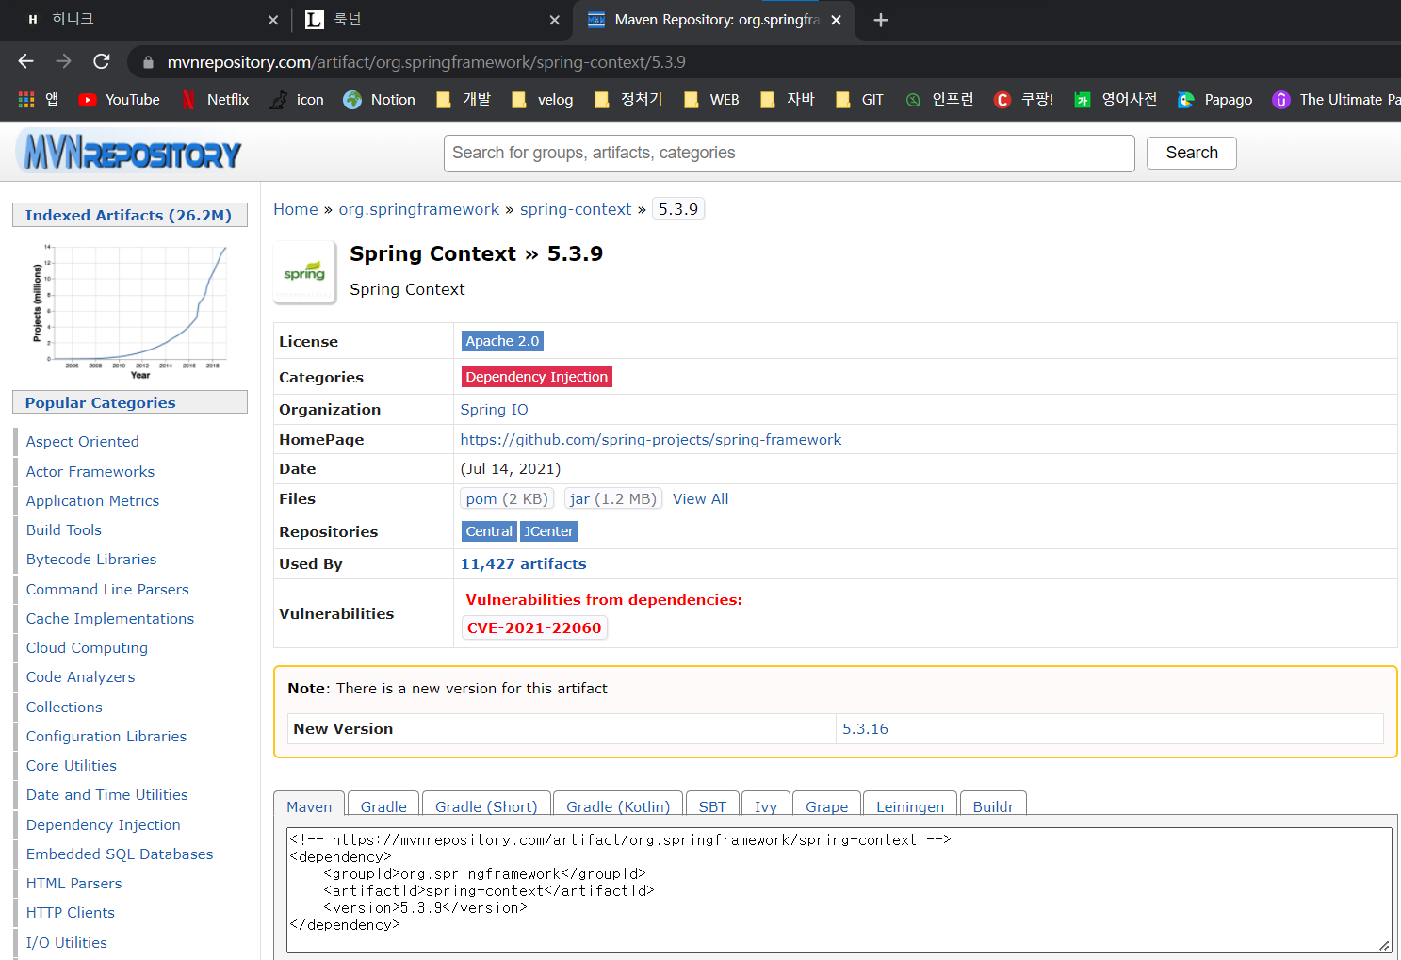Image resolution: width=1401 pixels, height=960 pixels.
Task: Open the GIT bookmarks folder
Action: [859, 99]
